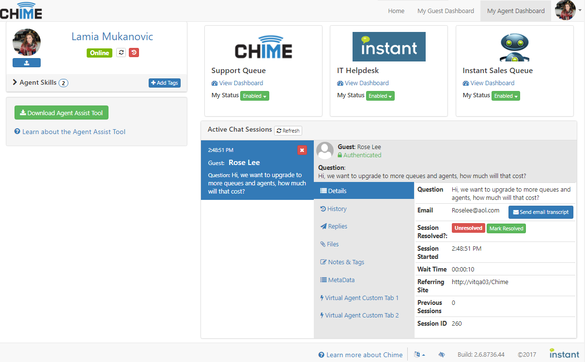This screenshot has width=585, height=362.
Task: Click the Agent Skills count badge 2
Action: coord(63,83)
